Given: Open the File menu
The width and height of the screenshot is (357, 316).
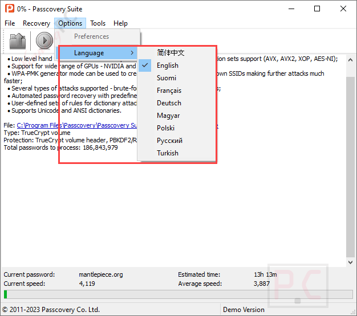Looking at the screenshot, I should 10,23.
